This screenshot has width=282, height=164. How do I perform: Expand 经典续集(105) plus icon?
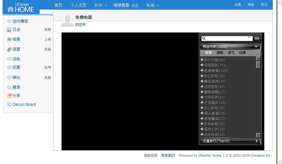[202, 71]
